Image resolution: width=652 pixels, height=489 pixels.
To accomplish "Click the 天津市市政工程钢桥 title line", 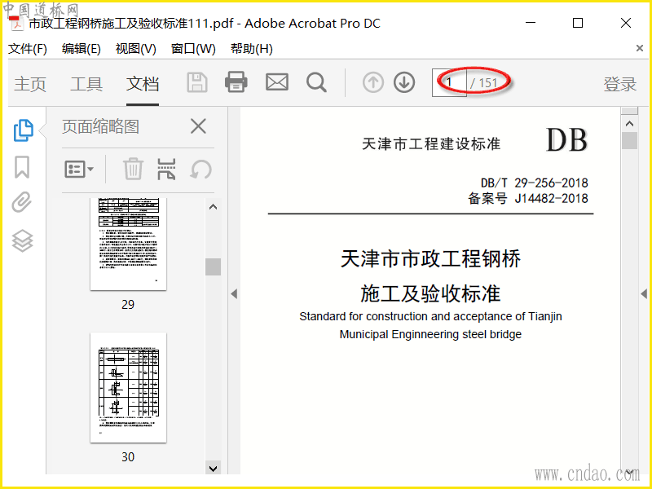I will tap(431, 258).
